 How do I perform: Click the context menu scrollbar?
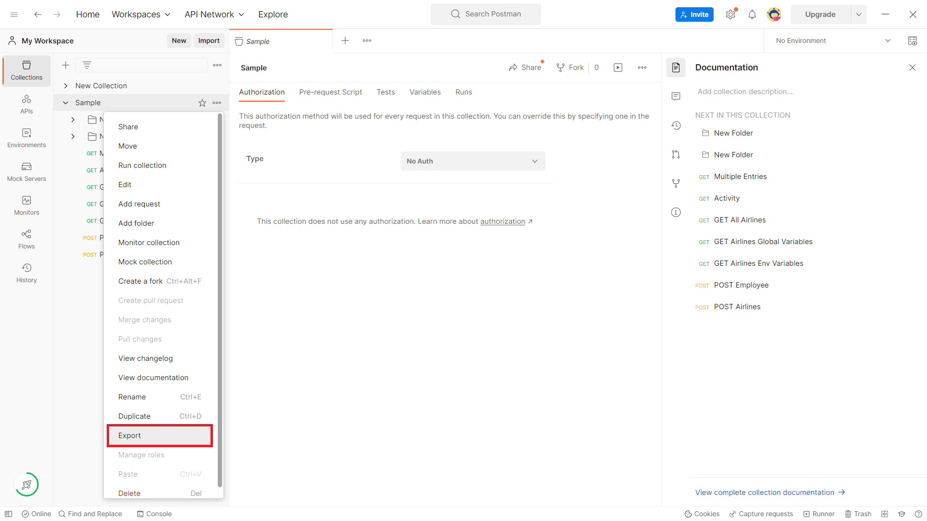220,300
